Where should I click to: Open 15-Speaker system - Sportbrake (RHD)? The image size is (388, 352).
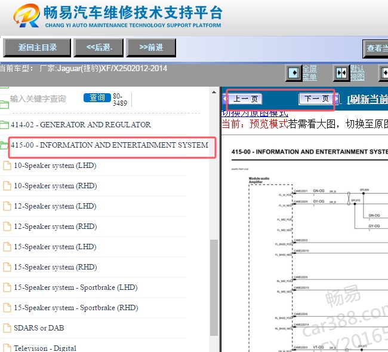click(x=76, y=307)
